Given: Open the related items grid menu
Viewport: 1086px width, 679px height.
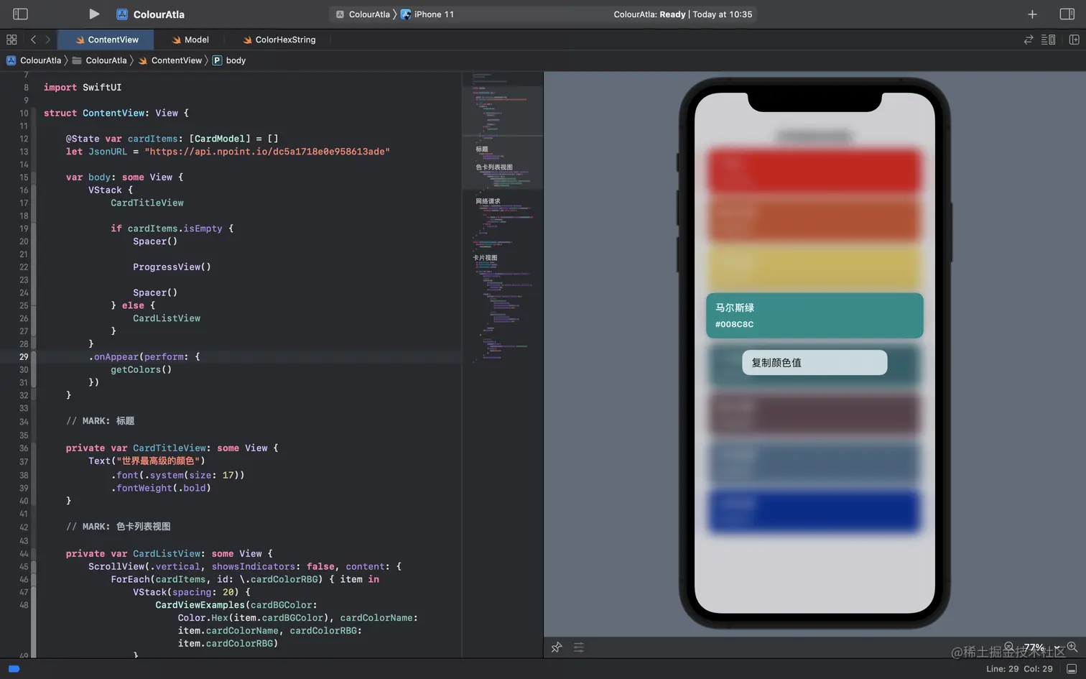Looking at the screenshot, I should click(x=11, y=40).
